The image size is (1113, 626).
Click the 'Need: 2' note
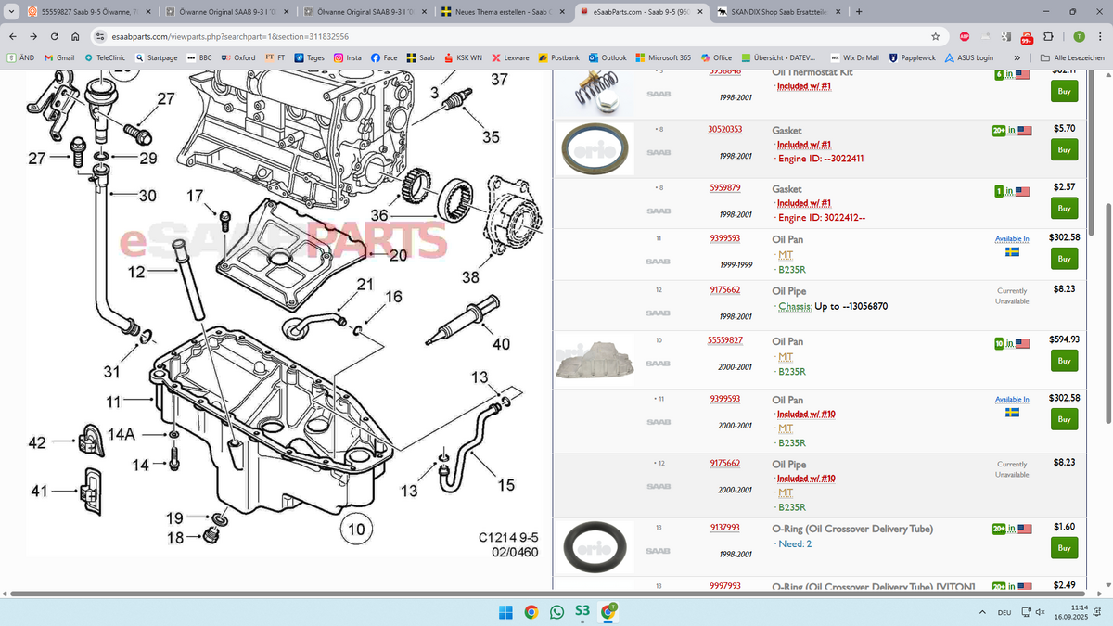pos(795,543)
